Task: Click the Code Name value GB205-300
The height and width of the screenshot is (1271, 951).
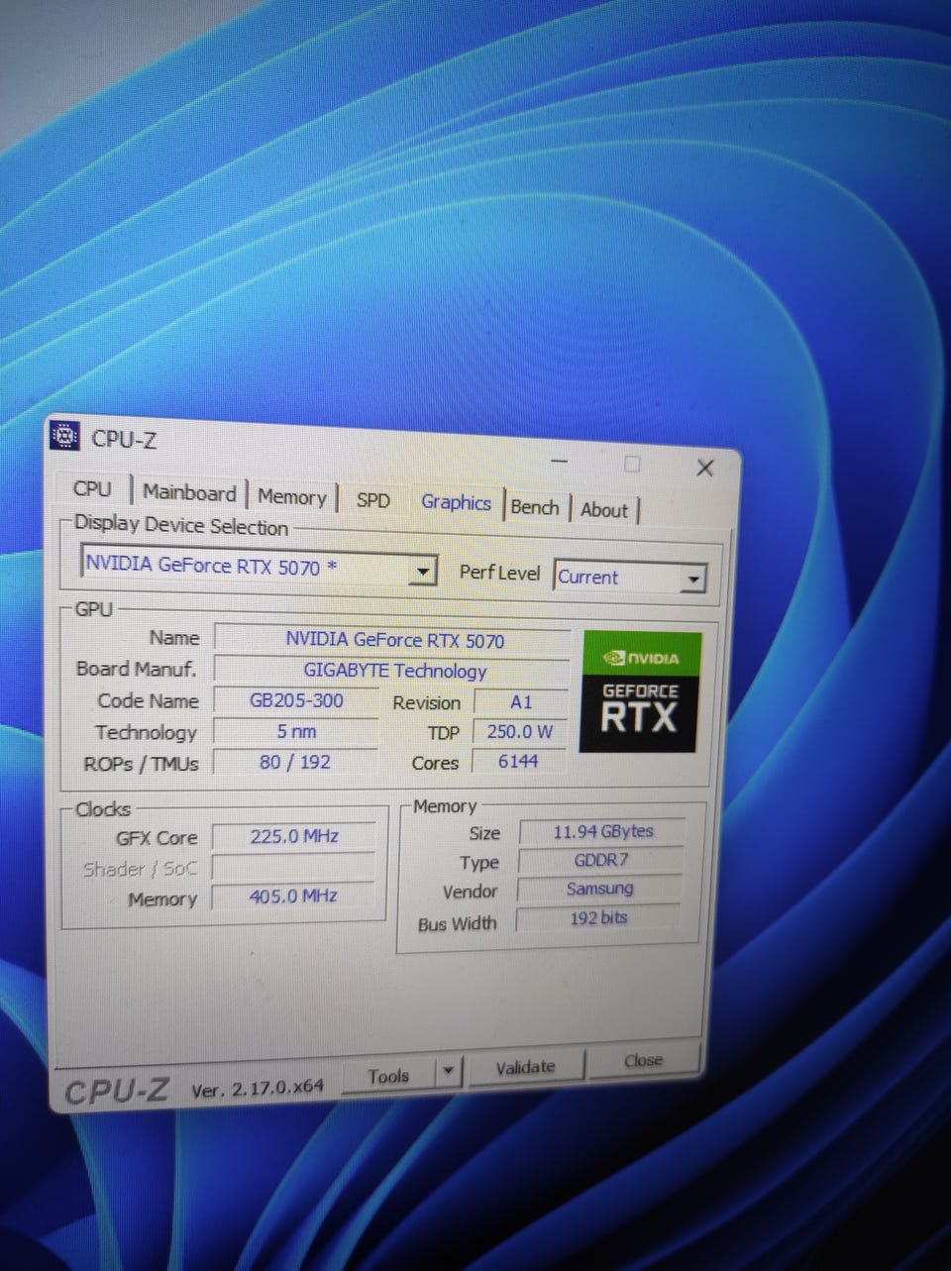Action: 296,700
